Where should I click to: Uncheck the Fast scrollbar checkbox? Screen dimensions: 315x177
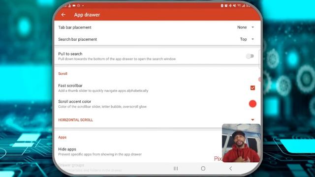click(252, 88)
